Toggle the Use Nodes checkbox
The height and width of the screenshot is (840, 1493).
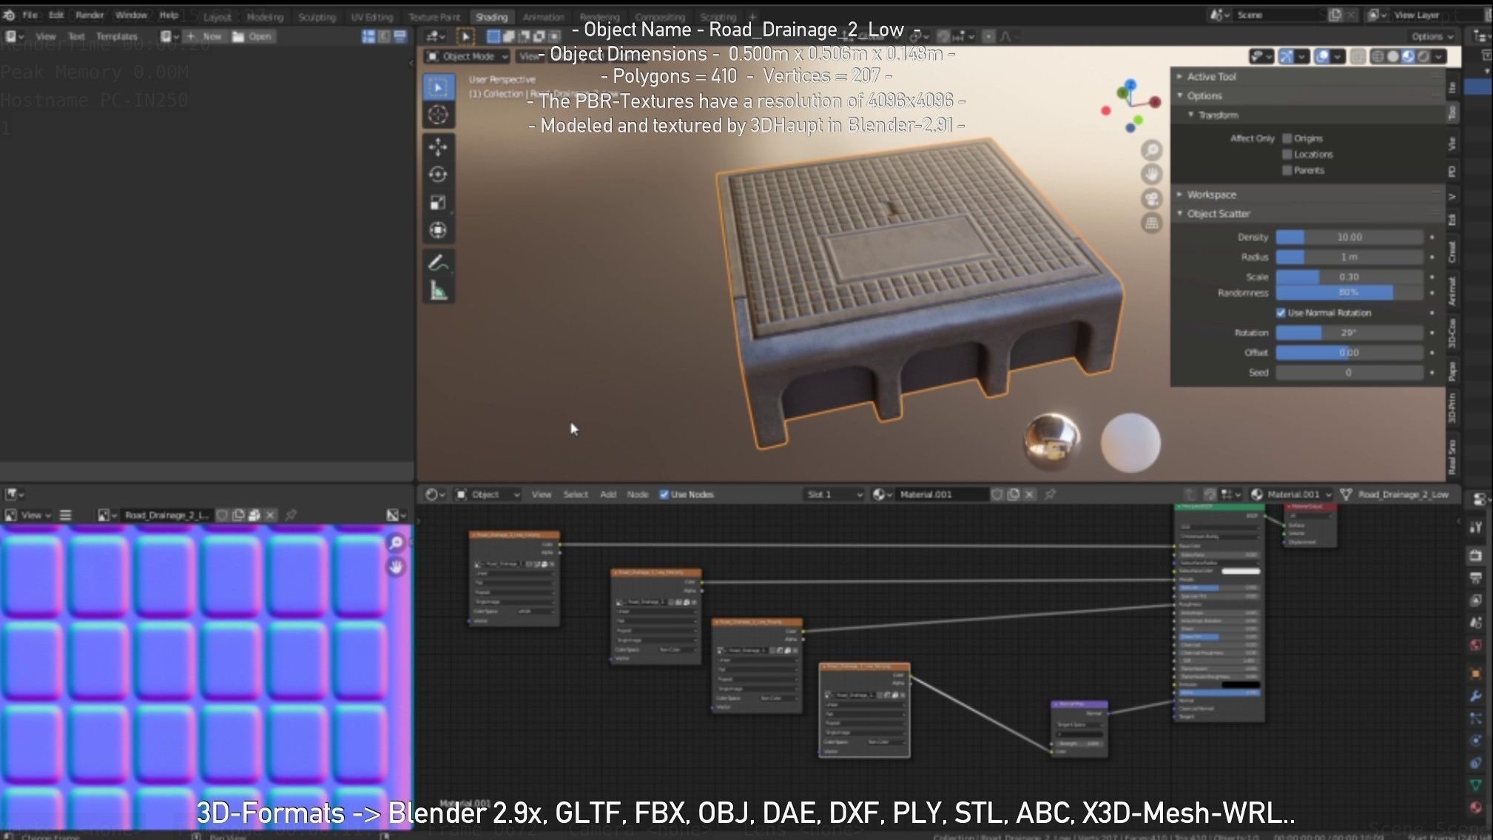click(x=664, y=495)
